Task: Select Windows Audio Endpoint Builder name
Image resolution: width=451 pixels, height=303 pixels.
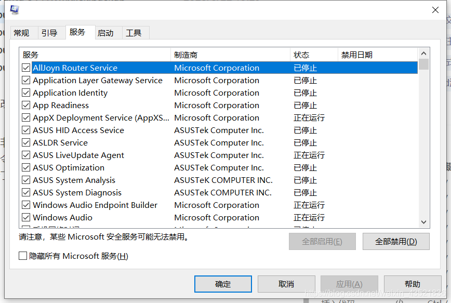Action: tap(95, 205)
